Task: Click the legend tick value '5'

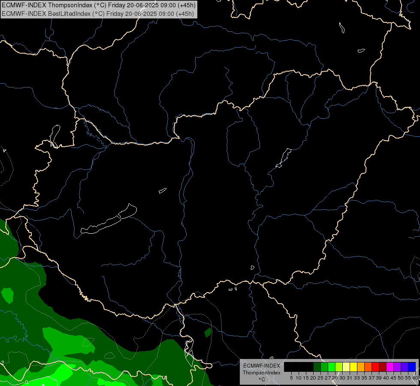Action: click(x=291, y=378)
